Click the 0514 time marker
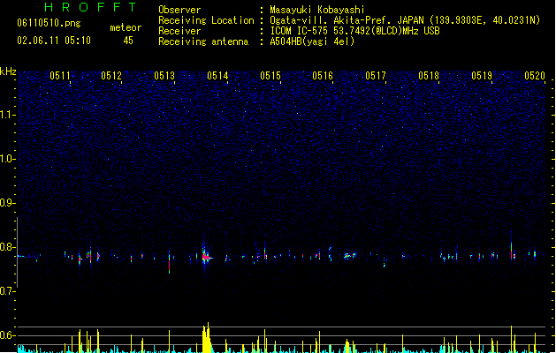Screen dimensions: 556x353 coord(217,76)
